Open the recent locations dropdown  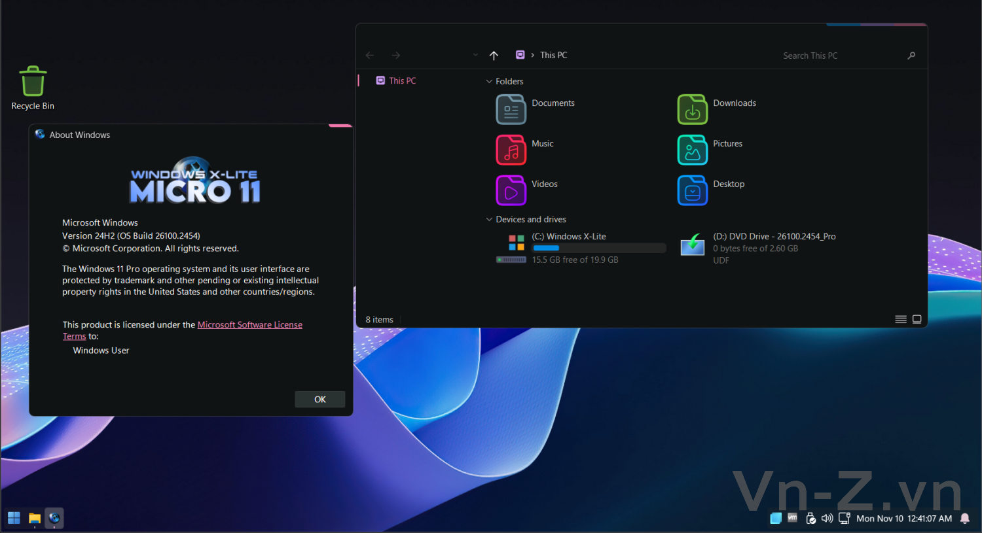point(475,56)
